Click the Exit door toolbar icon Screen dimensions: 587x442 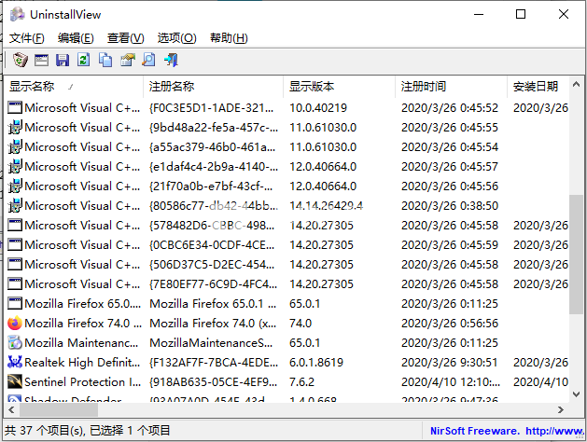171,60
